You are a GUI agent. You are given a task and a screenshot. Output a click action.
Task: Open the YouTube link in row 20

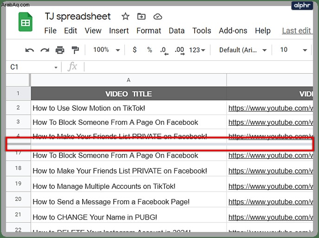271,202
